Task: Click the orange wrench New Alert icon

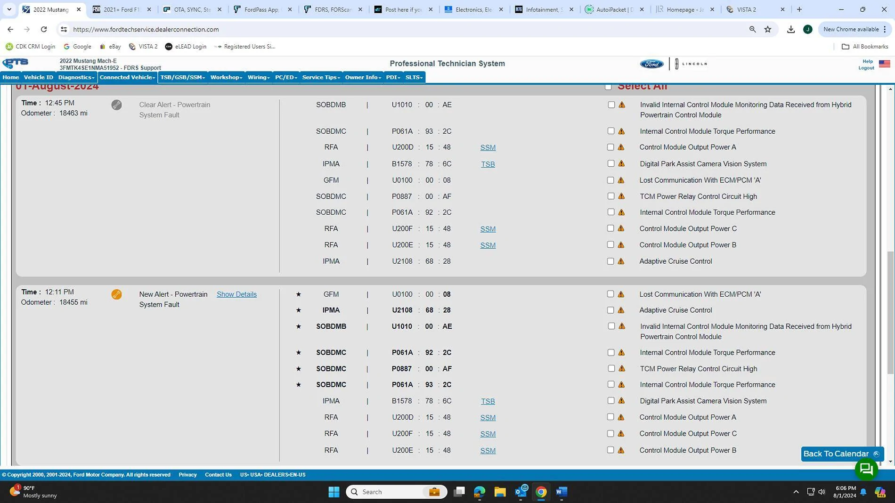Action: pos(116,294)
